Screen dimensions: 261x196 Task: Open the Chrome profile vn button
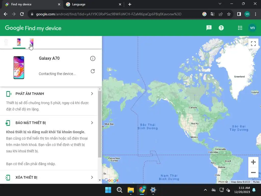[247, 14]
